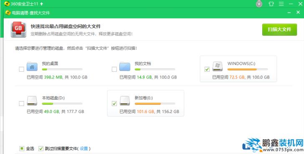Untick the WINDOWS(C:) checkbox

(x=207, y=69)
